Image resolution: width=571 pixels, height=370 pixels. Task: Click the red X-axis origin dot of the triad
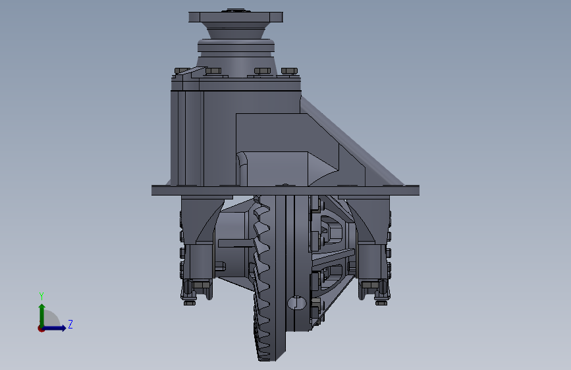tap(41, 329)
